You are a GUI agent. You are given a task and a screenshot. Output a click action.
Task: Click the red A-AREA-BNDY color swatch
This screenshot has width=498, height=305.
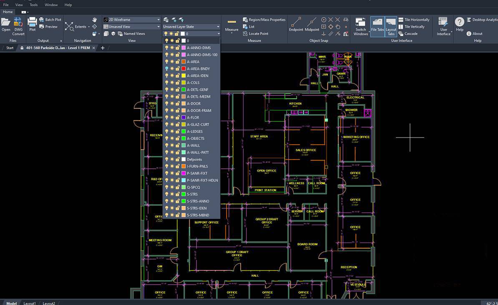pos(184,69)
